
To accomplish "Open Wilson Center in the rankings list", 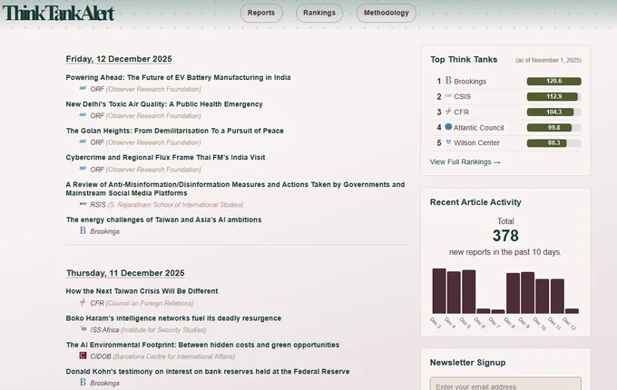I will pyautogui.click(x=476, y=142).
